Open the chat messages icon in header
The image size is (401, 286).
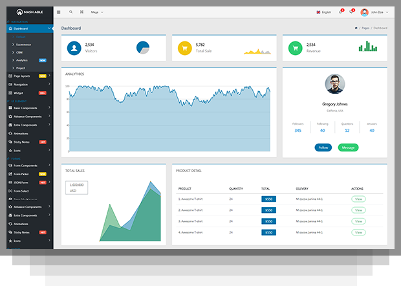pyautogui.click(x=351, y=12)
